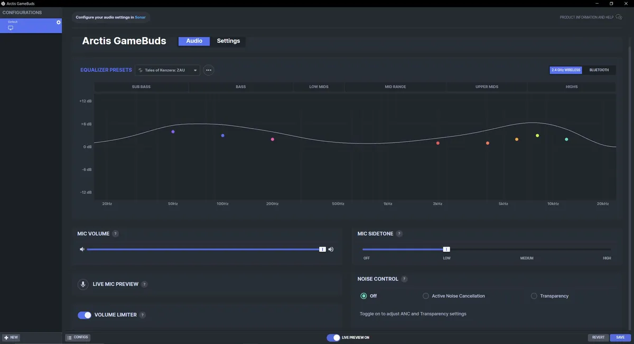This screenshot has height=344, width=634.
Task: Switch to the Settings tab
Action: click(228, 41)
